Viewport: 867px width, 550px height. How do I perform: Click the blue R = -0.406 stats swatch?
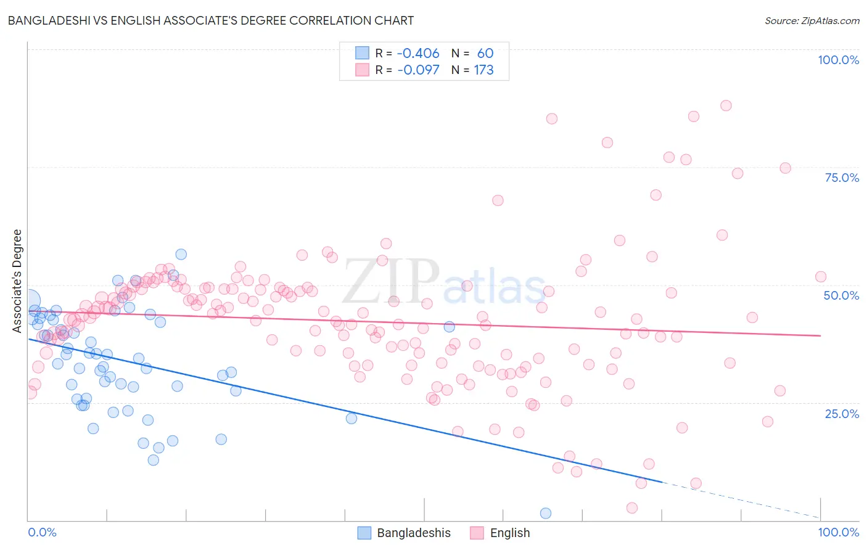point(362,53)
